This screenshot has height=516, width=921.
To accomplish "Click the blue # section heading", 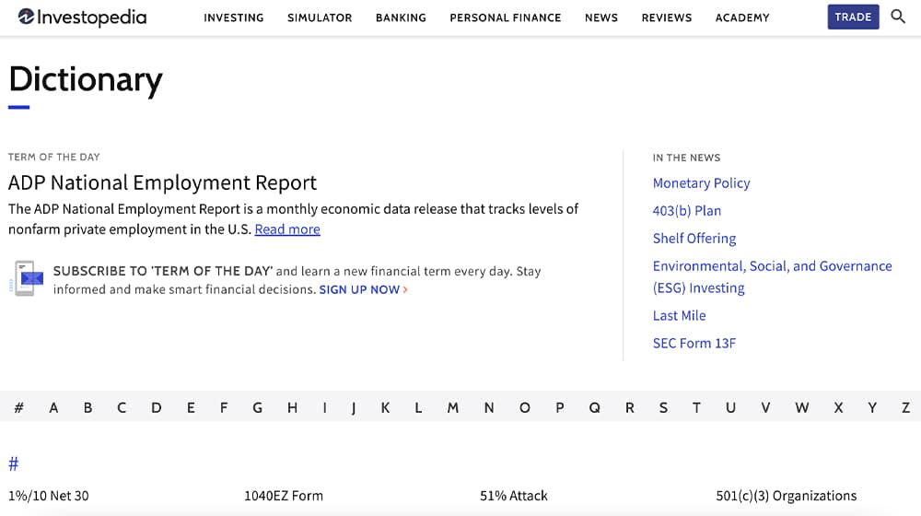I will [14, 463].
